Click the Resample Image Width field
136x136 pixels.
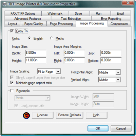[103, 97]
